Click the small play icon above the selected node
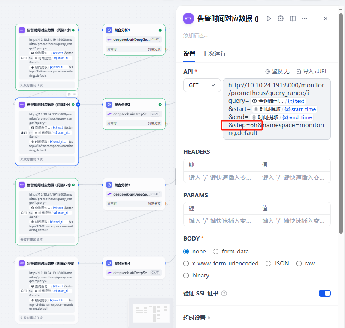 69,94
